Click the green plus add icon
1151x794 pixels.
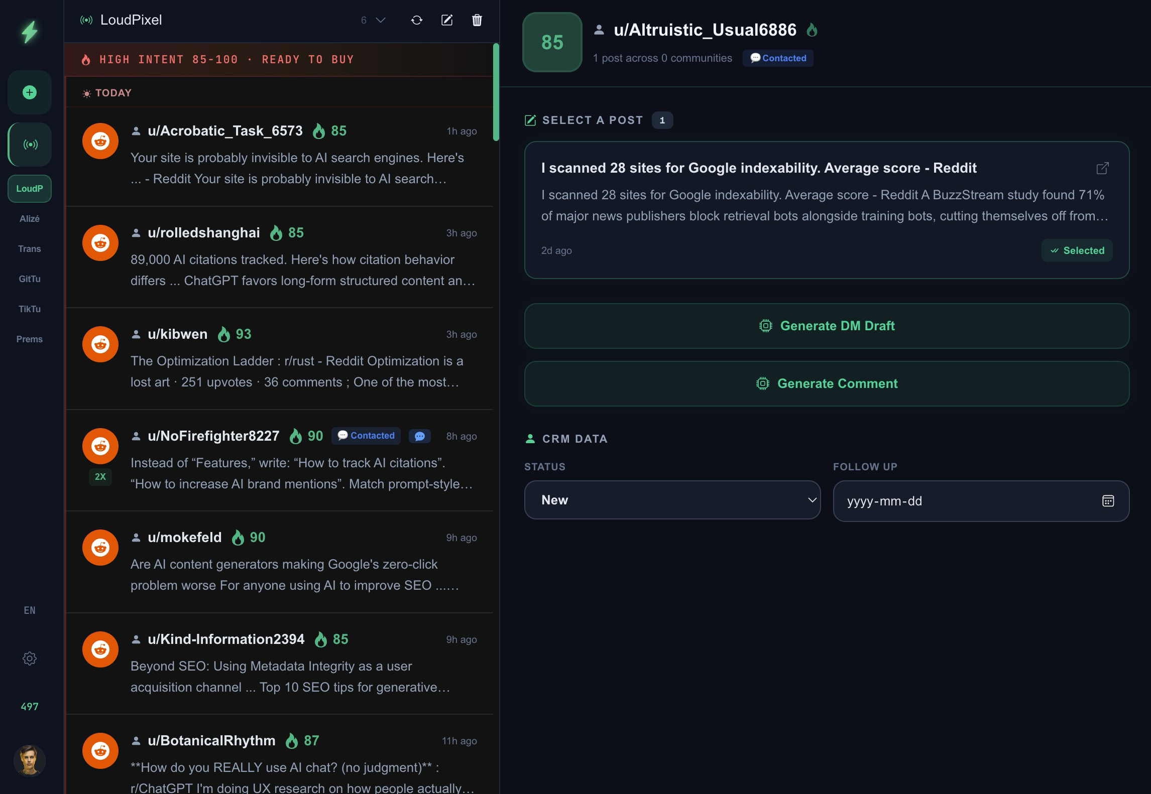[30, 92]
